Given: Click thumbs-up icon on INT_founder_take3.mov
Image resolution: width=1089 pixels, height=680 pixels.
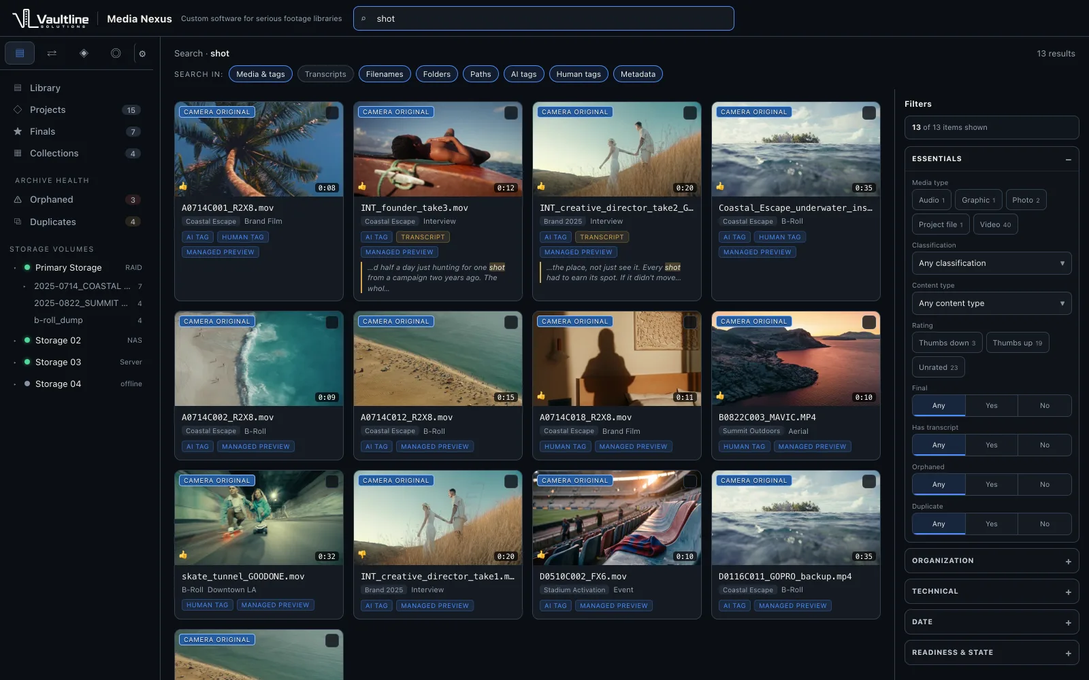Looking at the screenshot, I should pyautogui.click(x=362, y=186).
